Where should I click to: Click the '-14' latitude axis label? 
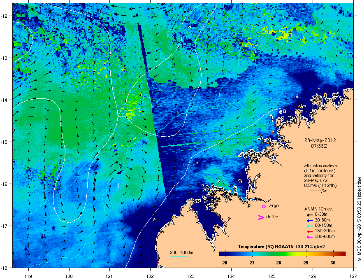[4, 100]
